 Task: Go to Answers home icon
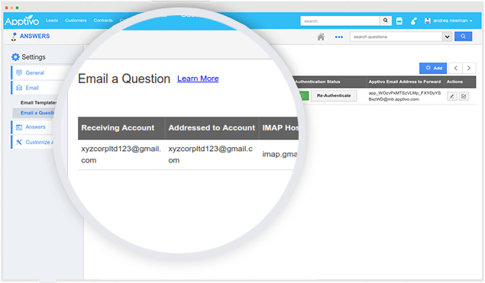(321, 37)
